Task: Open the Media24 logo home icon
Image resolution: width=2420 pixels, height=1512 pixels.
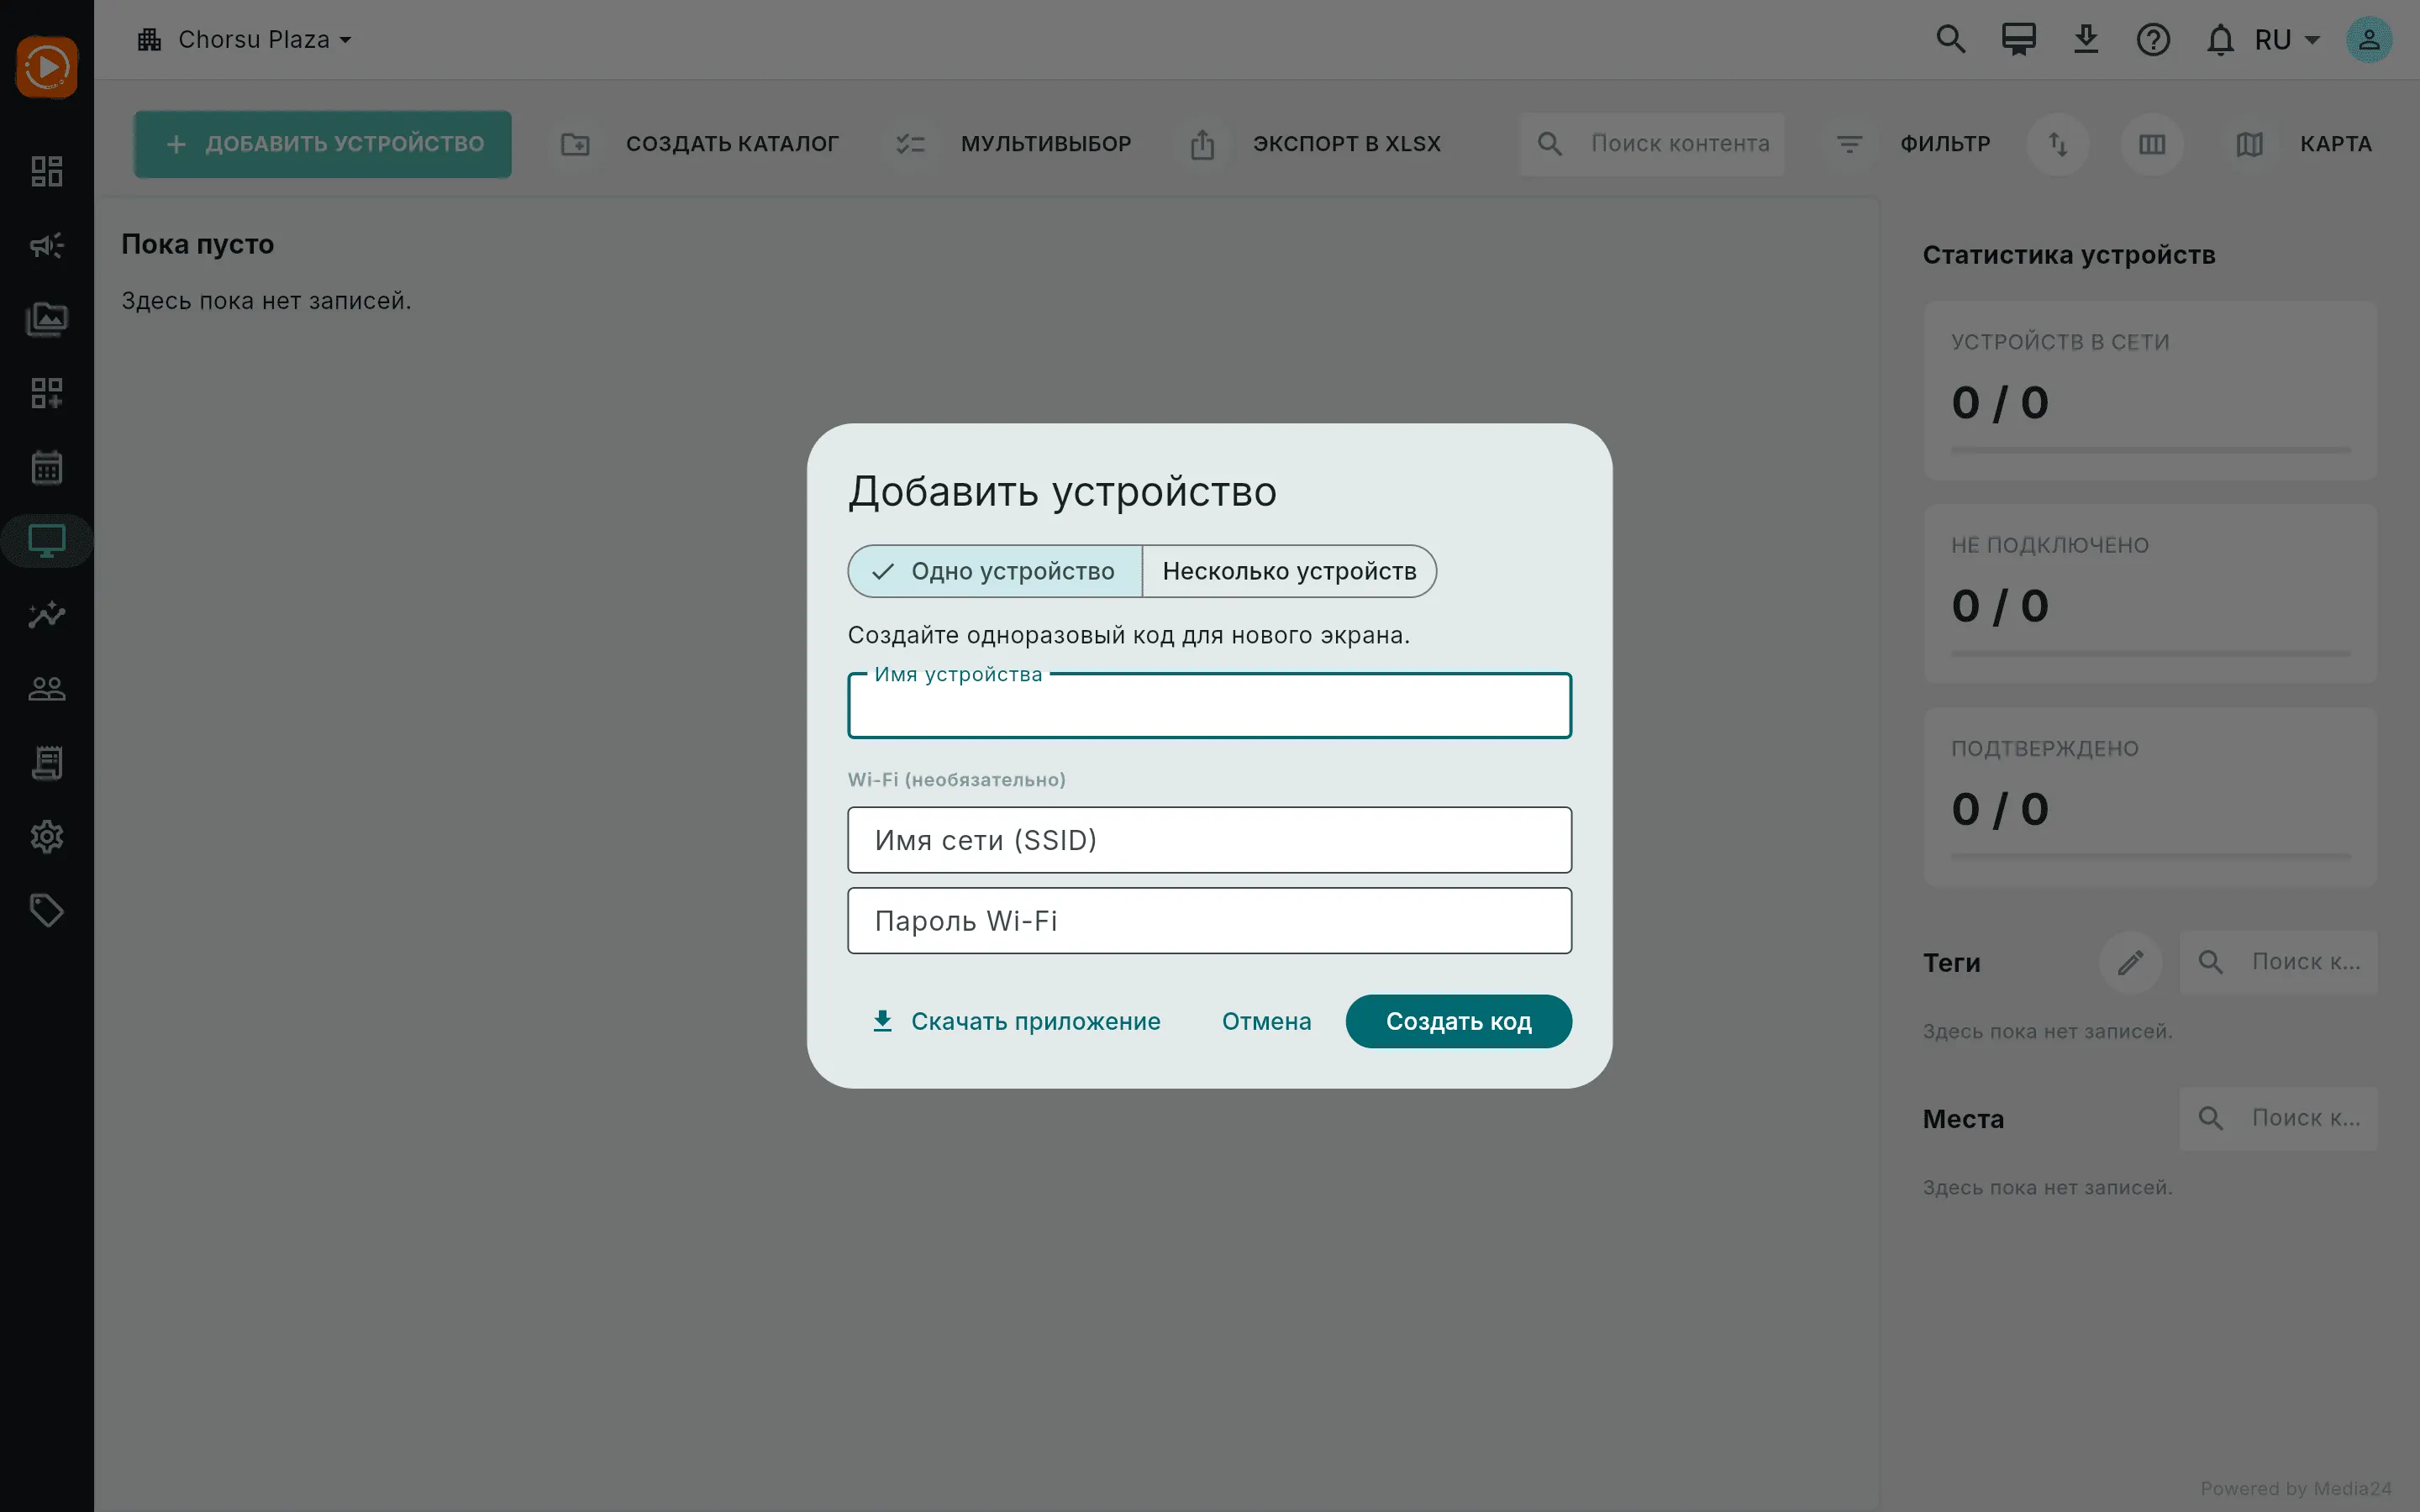Action: tap(47, 67)
